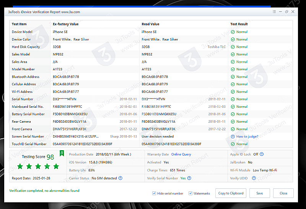Click the Test Result column header
306x209 pixels.
[x=239, y=24]
